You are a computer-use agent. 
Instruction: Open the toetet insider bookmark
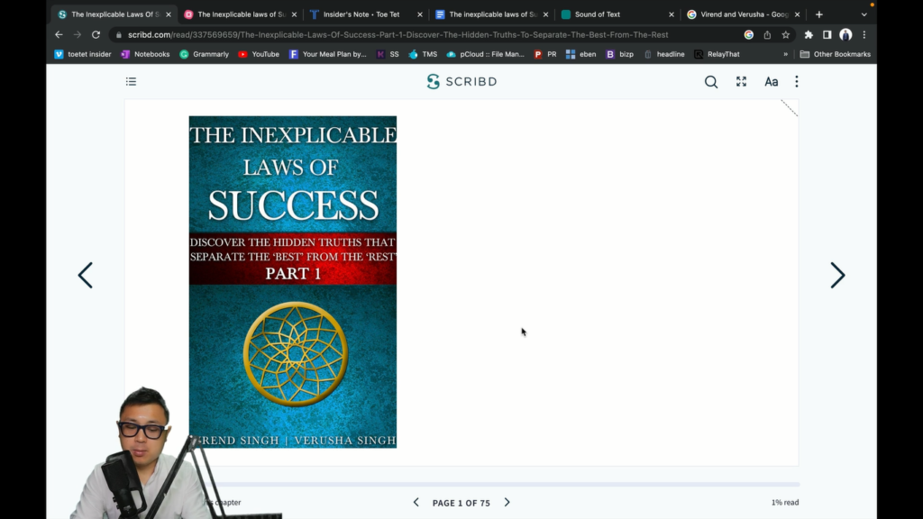click(x=83, y=54)
